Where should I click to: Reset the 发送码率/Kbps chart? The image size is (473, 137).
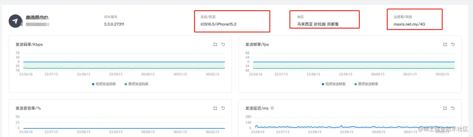click(223, 45)
